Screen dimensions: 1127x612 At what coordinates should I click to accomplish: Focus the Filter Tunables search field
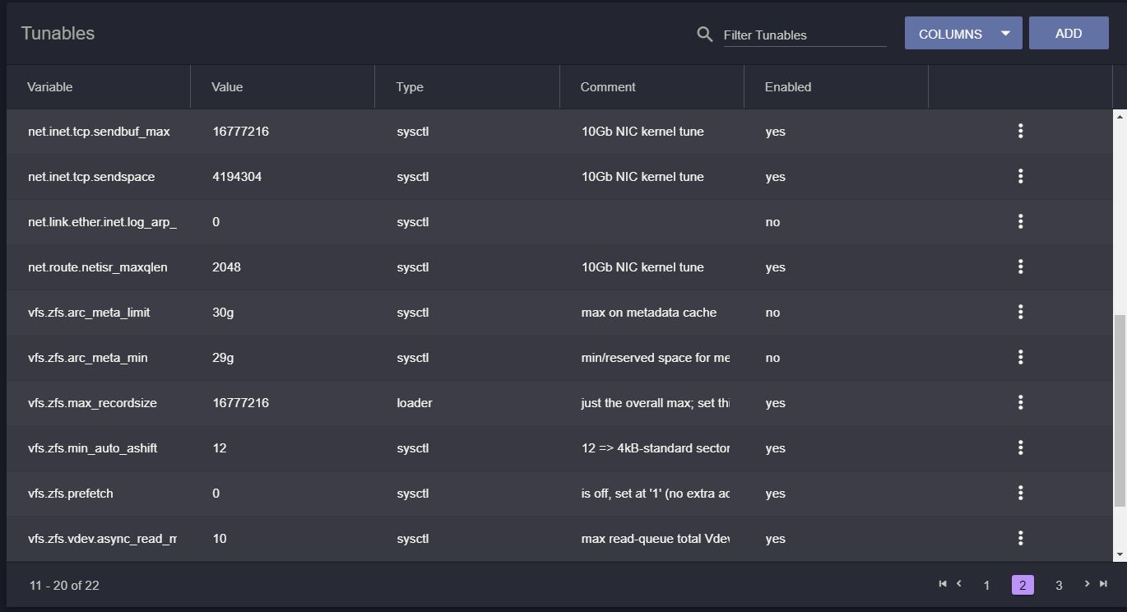(805, 35)
